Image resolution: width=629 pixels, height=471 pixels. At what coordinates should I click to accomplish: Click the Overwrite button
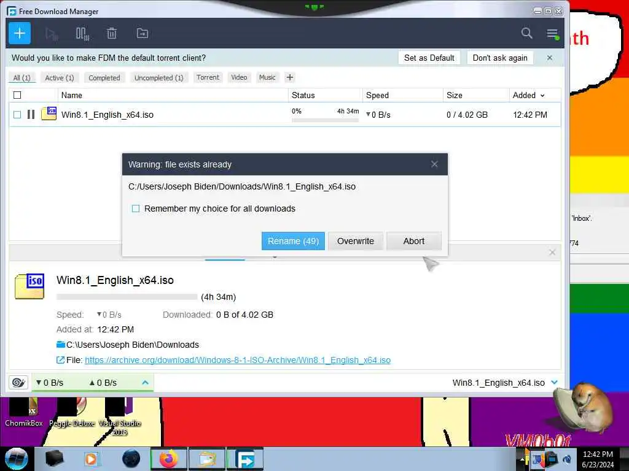click(356, 241)
